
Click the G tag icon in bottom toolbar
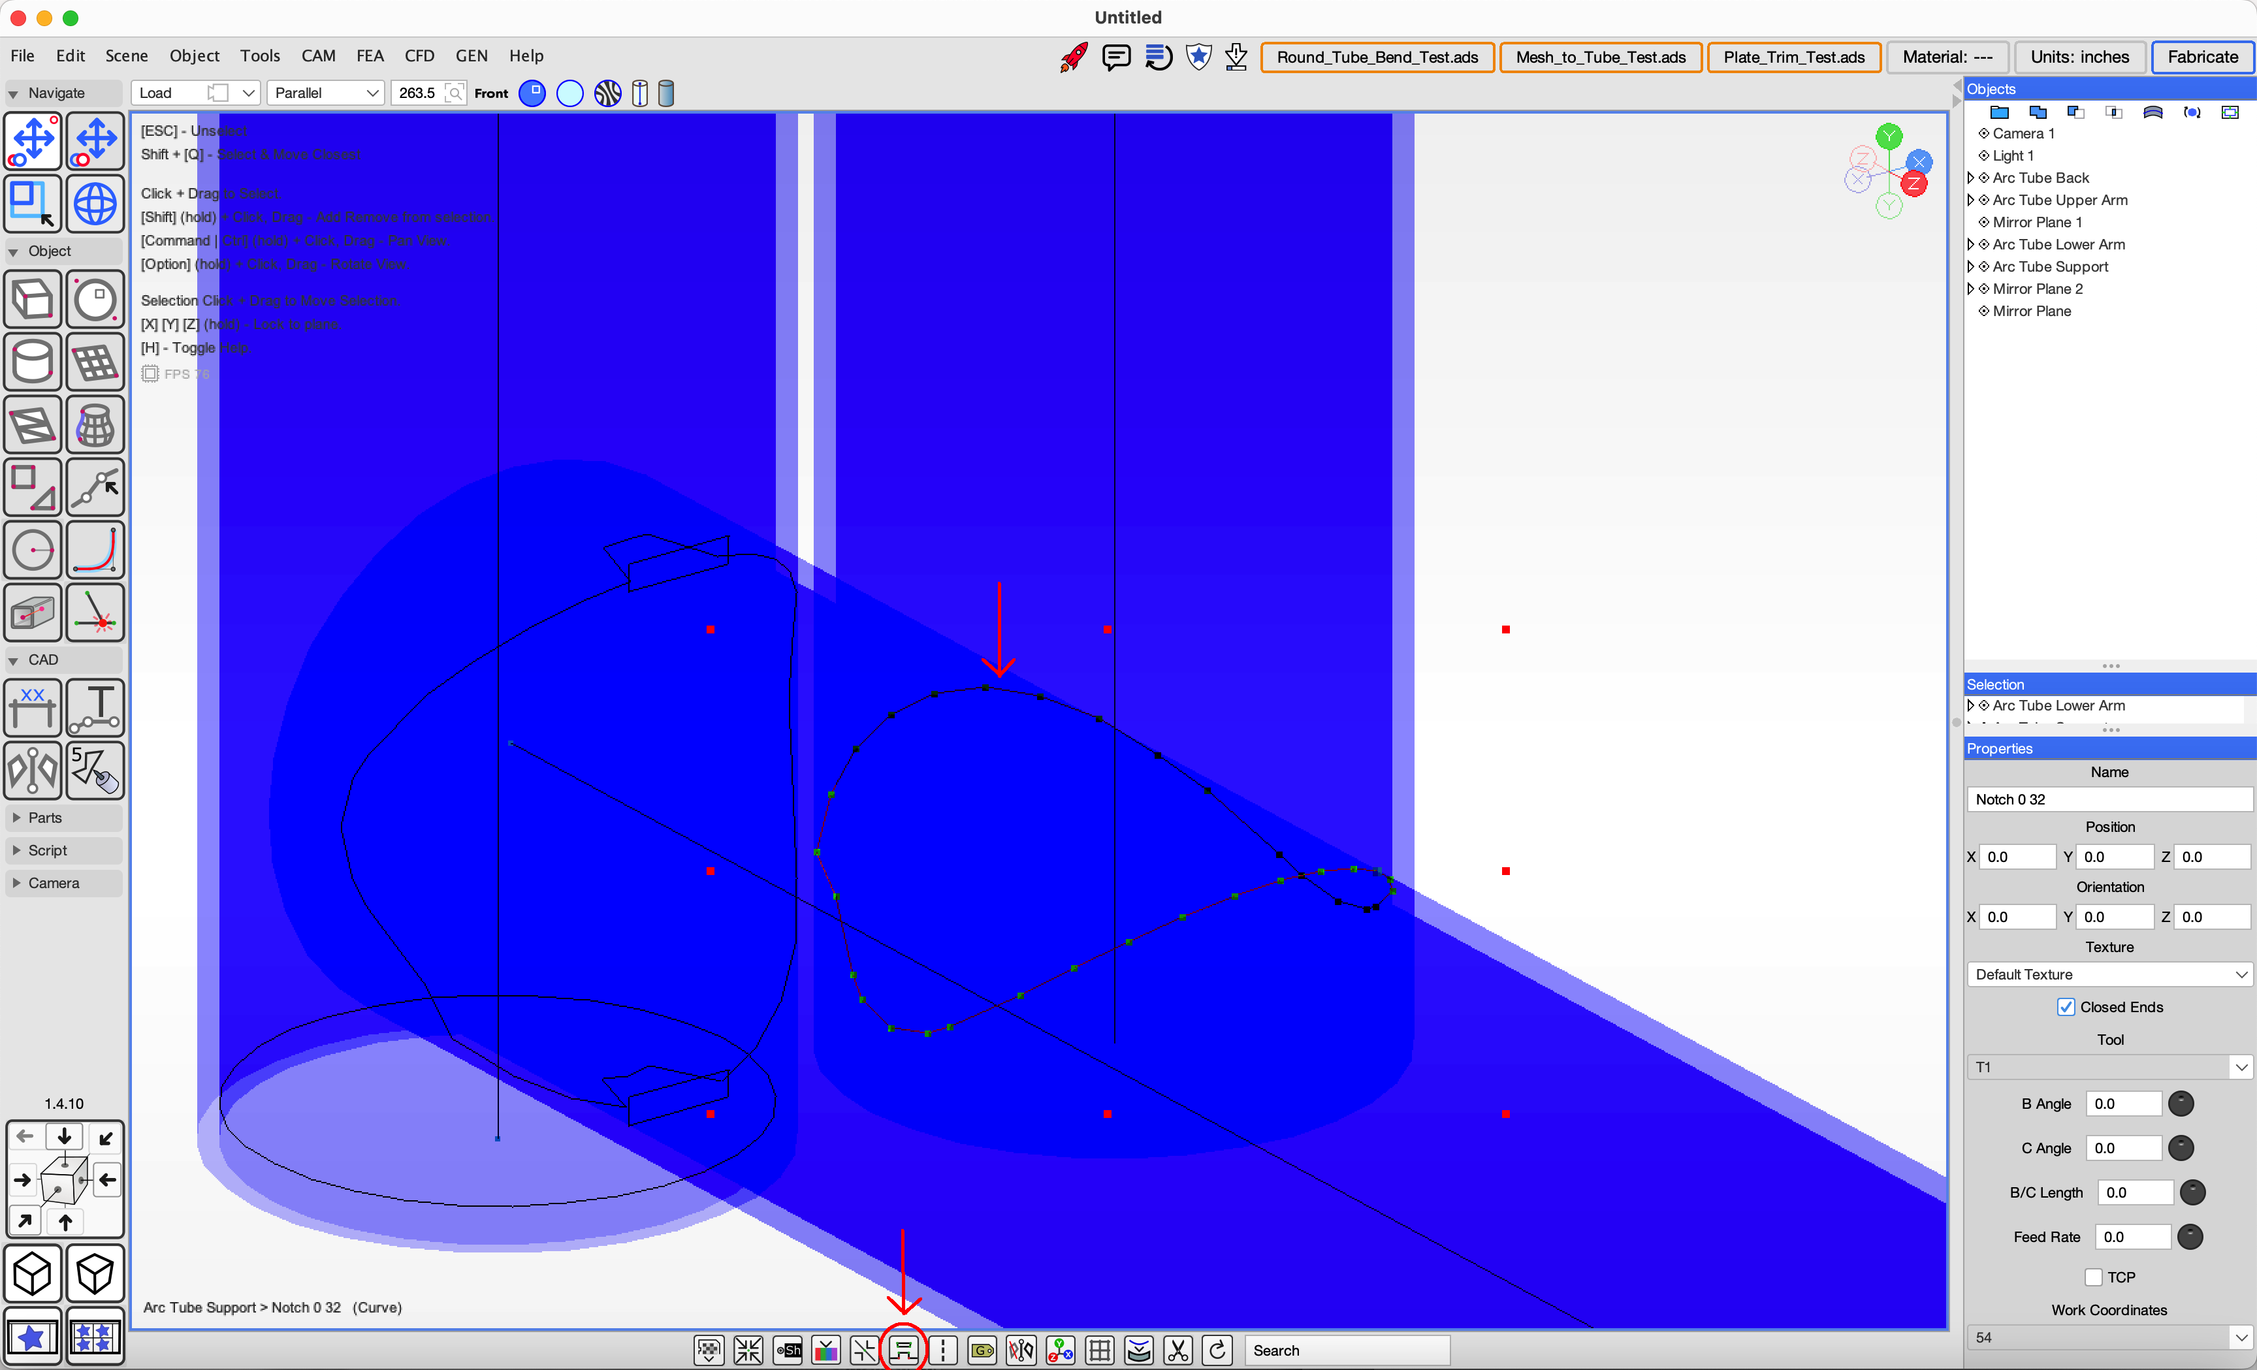(x=982, y=1350)
